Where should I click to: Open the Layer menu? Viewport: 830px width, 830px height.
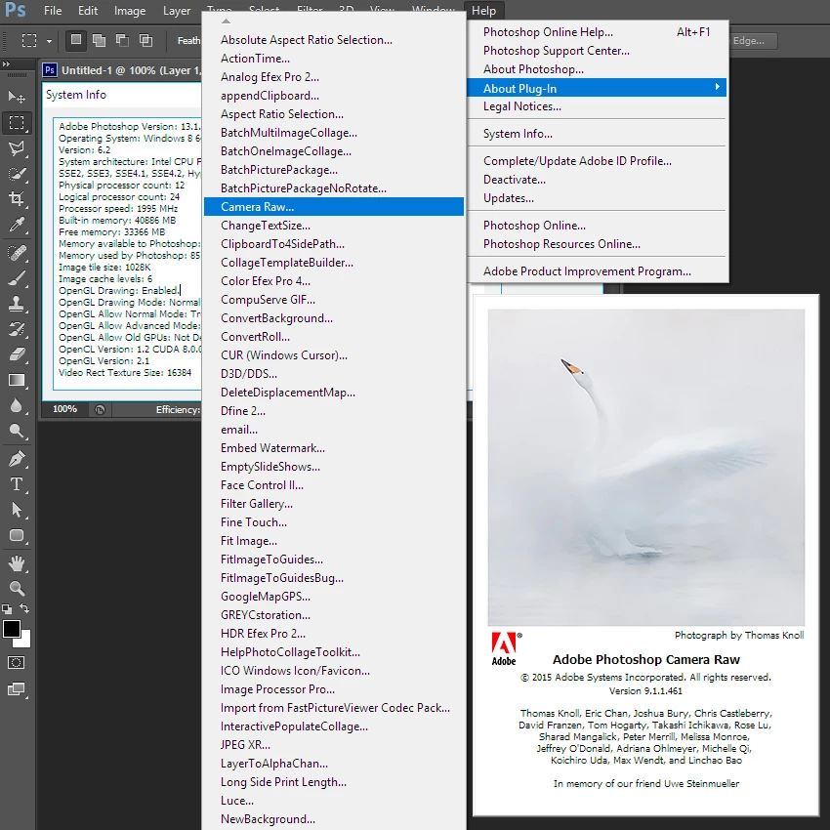click(x=177, y=11)
